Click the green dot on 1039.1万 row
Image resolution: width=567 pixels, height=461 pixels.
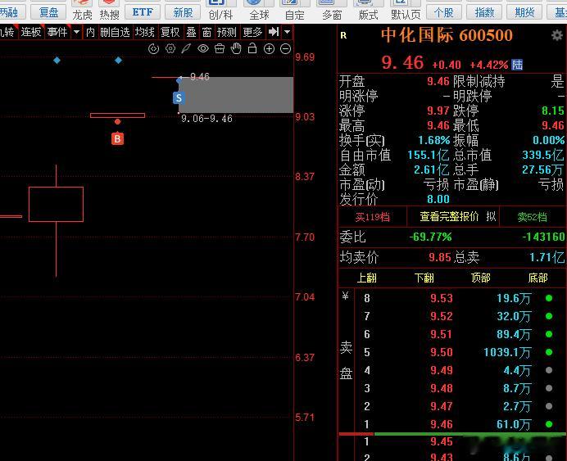549,352
